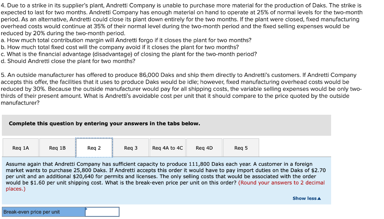384x219 pixels.
Task: Click question 4d about closing the plant
Action: coord(68,61)
